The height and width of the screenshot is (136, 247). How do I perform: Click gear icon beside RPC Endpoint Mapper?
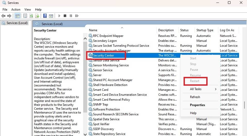coord(90,36)
